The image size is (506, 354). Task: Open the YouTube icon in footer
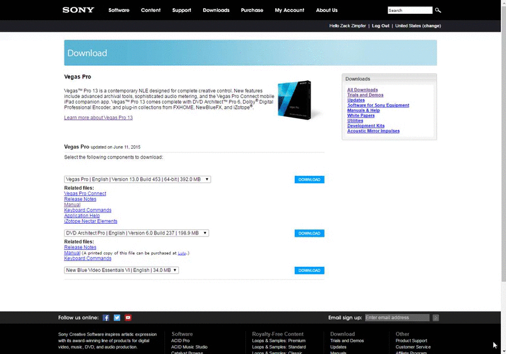tap(128, 317)
